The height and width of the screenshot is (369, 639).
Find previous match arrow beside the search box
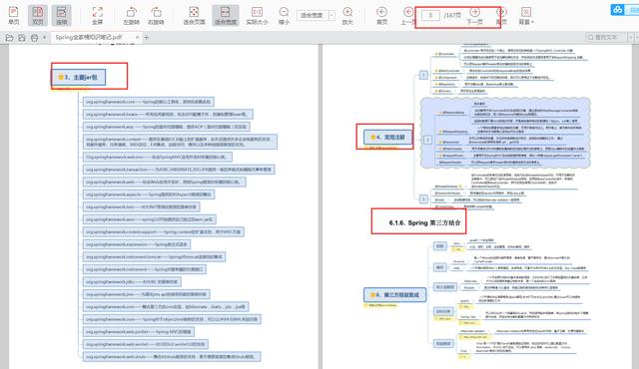631,37
